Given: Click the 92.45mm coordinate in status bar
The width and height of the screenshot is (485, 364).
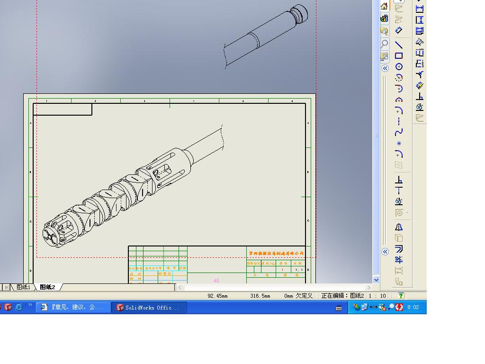Looking at the screenshot, I should pyautogui.click(x=217, y=296).
